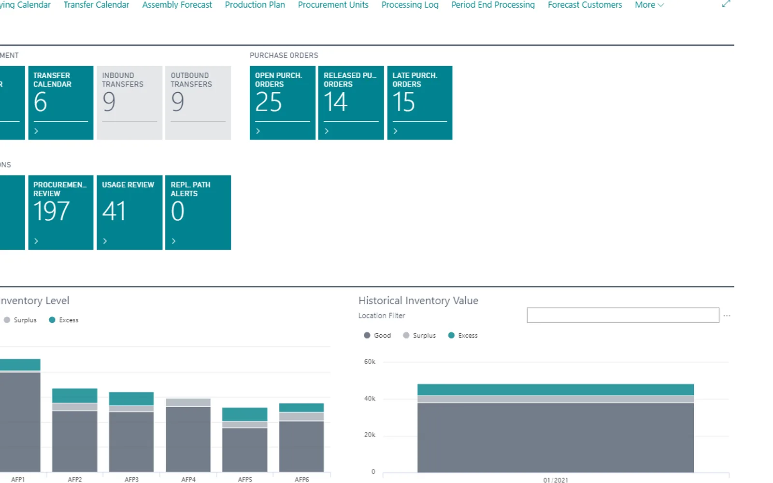The image size is (773, 483).
Task: Toggle Good series in Historical Inventory legend
Action: click(x=377, y=335)
